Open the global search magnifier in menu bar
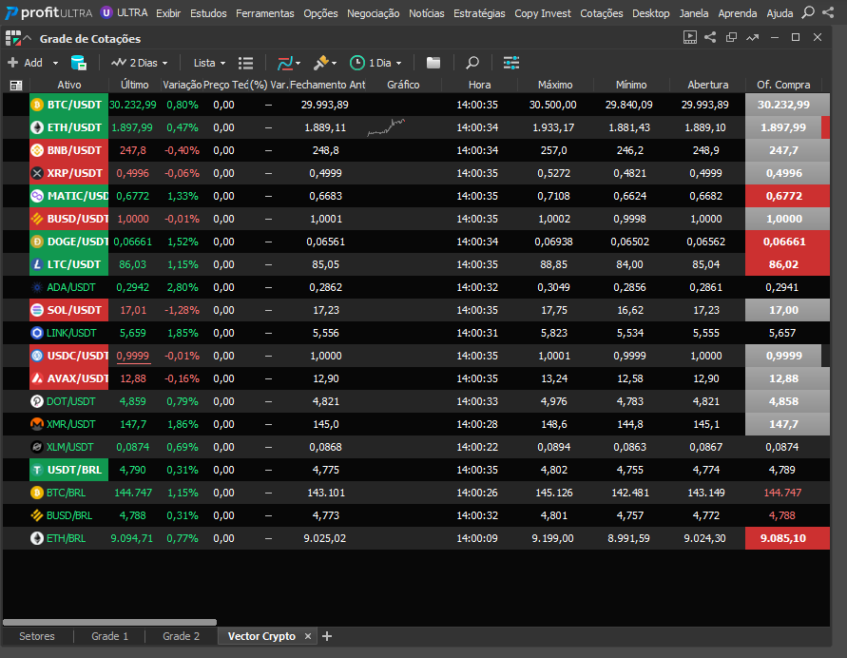This screenshot has width=847, height=658. 808,12
